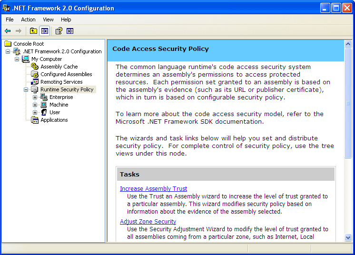The image size is (355, 255).
Task: Select the .NET Framework 2.0 Configuration label
Action: tap(62, 51)
